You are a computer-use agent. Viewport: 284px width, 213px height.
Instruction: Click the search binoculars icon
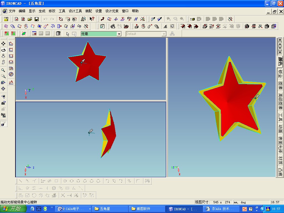coord(83,19)
